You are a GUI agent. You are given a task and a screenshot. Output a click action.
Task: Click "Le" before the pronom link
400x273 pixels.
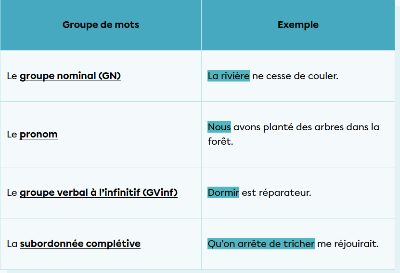click(x=12, y=135)
